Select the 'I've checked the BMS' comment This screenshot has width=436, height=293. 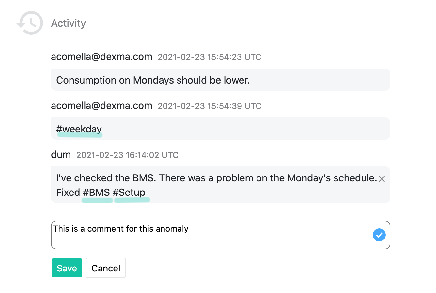pos(221,185)
